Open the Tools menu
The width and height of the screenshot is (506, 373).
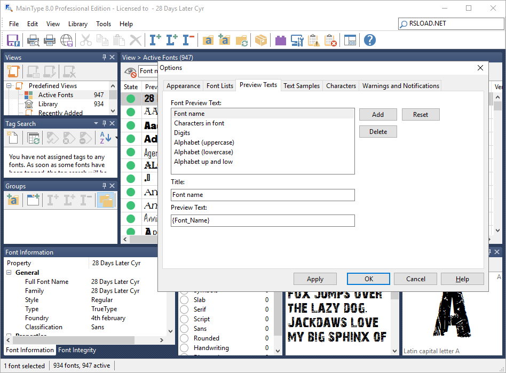tap(103, 24)
